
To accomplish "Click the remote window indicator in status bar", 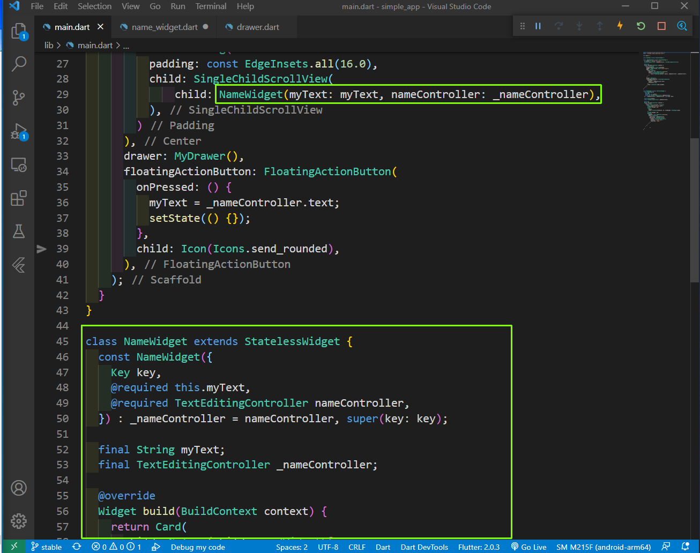I will [14, 547].
